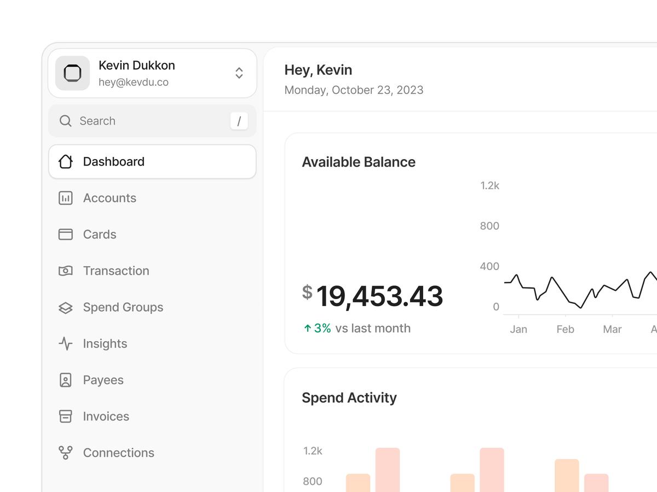The image size is (657, 492).
Task: Open the Accounts menu item
Action: 109,198
